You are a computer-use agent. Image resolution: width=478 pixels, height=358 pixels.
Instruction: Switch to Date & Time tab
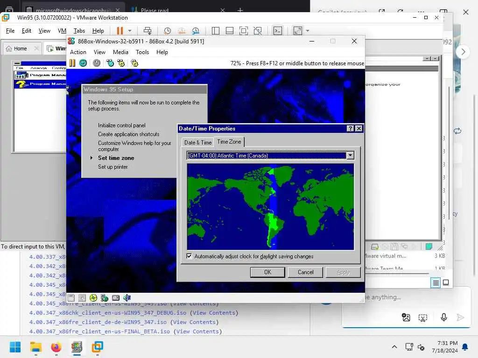click(x=198, y=143)
